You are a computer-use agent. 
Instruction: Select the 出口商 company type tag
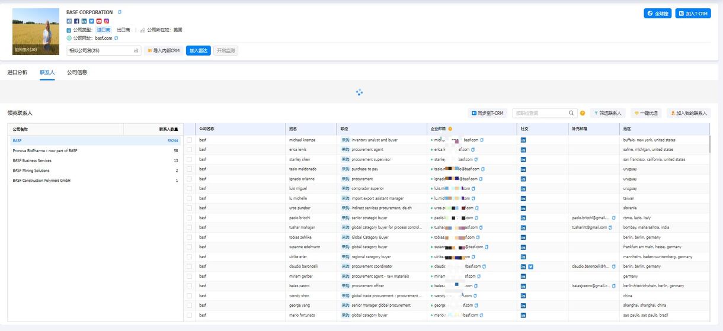point(123,30)
